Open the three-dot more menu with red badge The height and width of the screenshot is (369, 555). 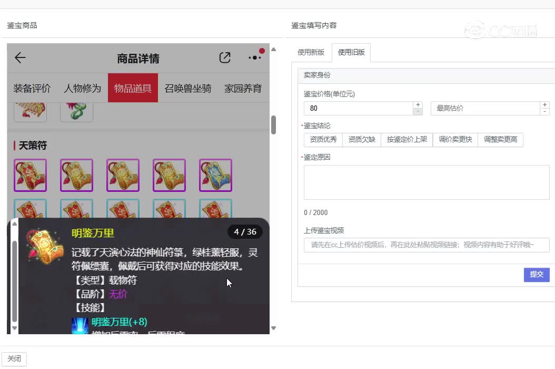click(x=256, y=56)
